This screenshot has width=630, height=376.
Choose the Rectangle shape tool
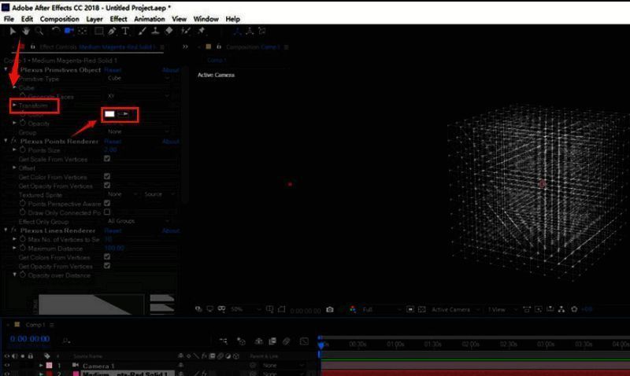coord(98,31)
